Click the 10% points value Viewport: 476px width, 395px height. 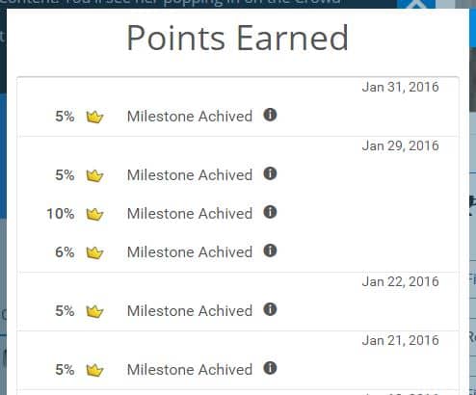tap(61, 214)
